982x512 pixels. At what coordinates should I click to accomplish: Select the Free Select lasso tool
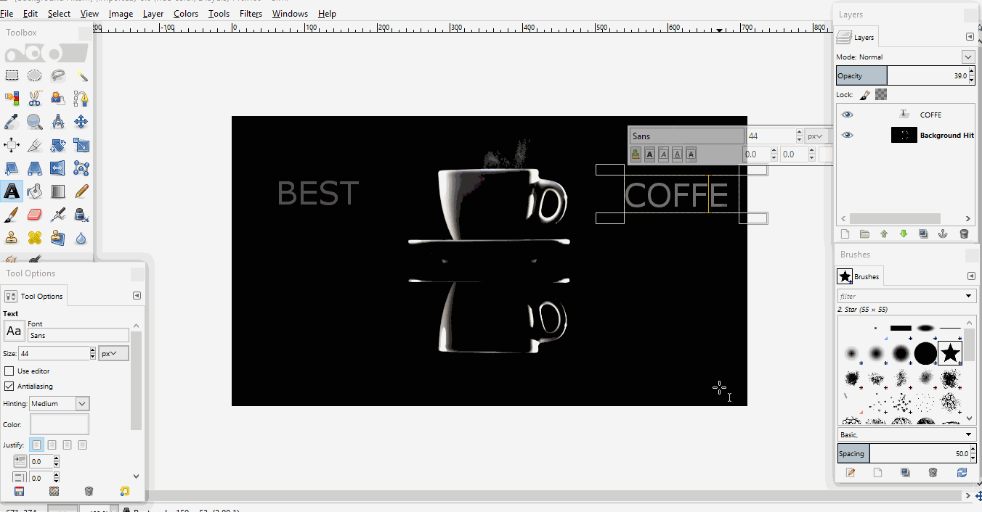[58, 75]
